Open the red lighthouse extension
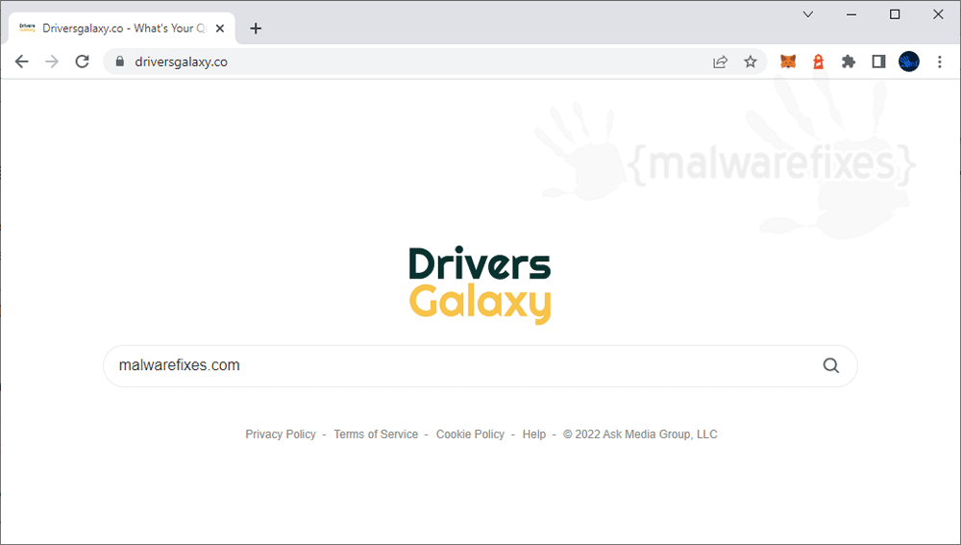Viewport: 961px width, 545px height. pos(818,62)
